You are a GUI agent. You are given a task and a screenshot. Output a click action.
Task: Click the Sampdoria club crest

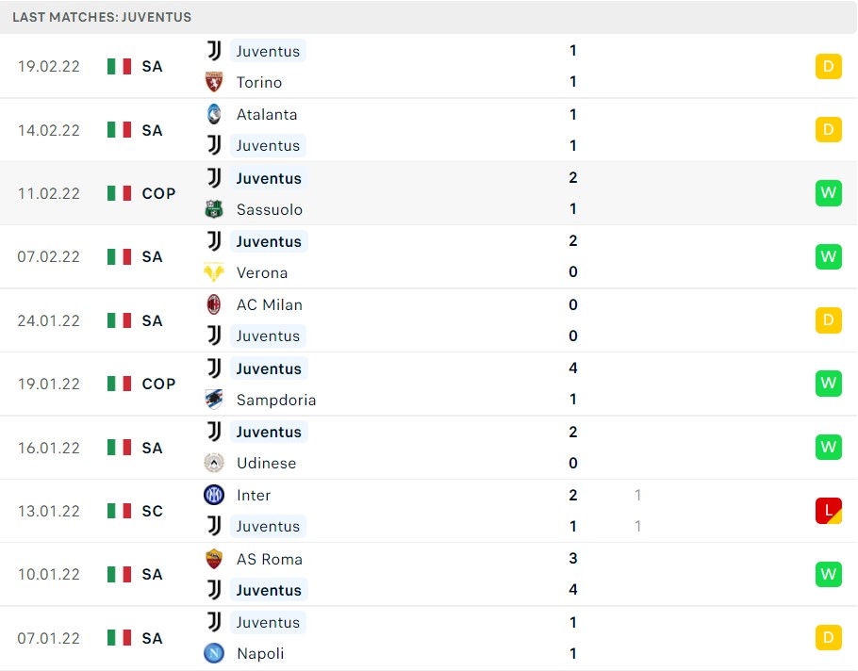213,400
